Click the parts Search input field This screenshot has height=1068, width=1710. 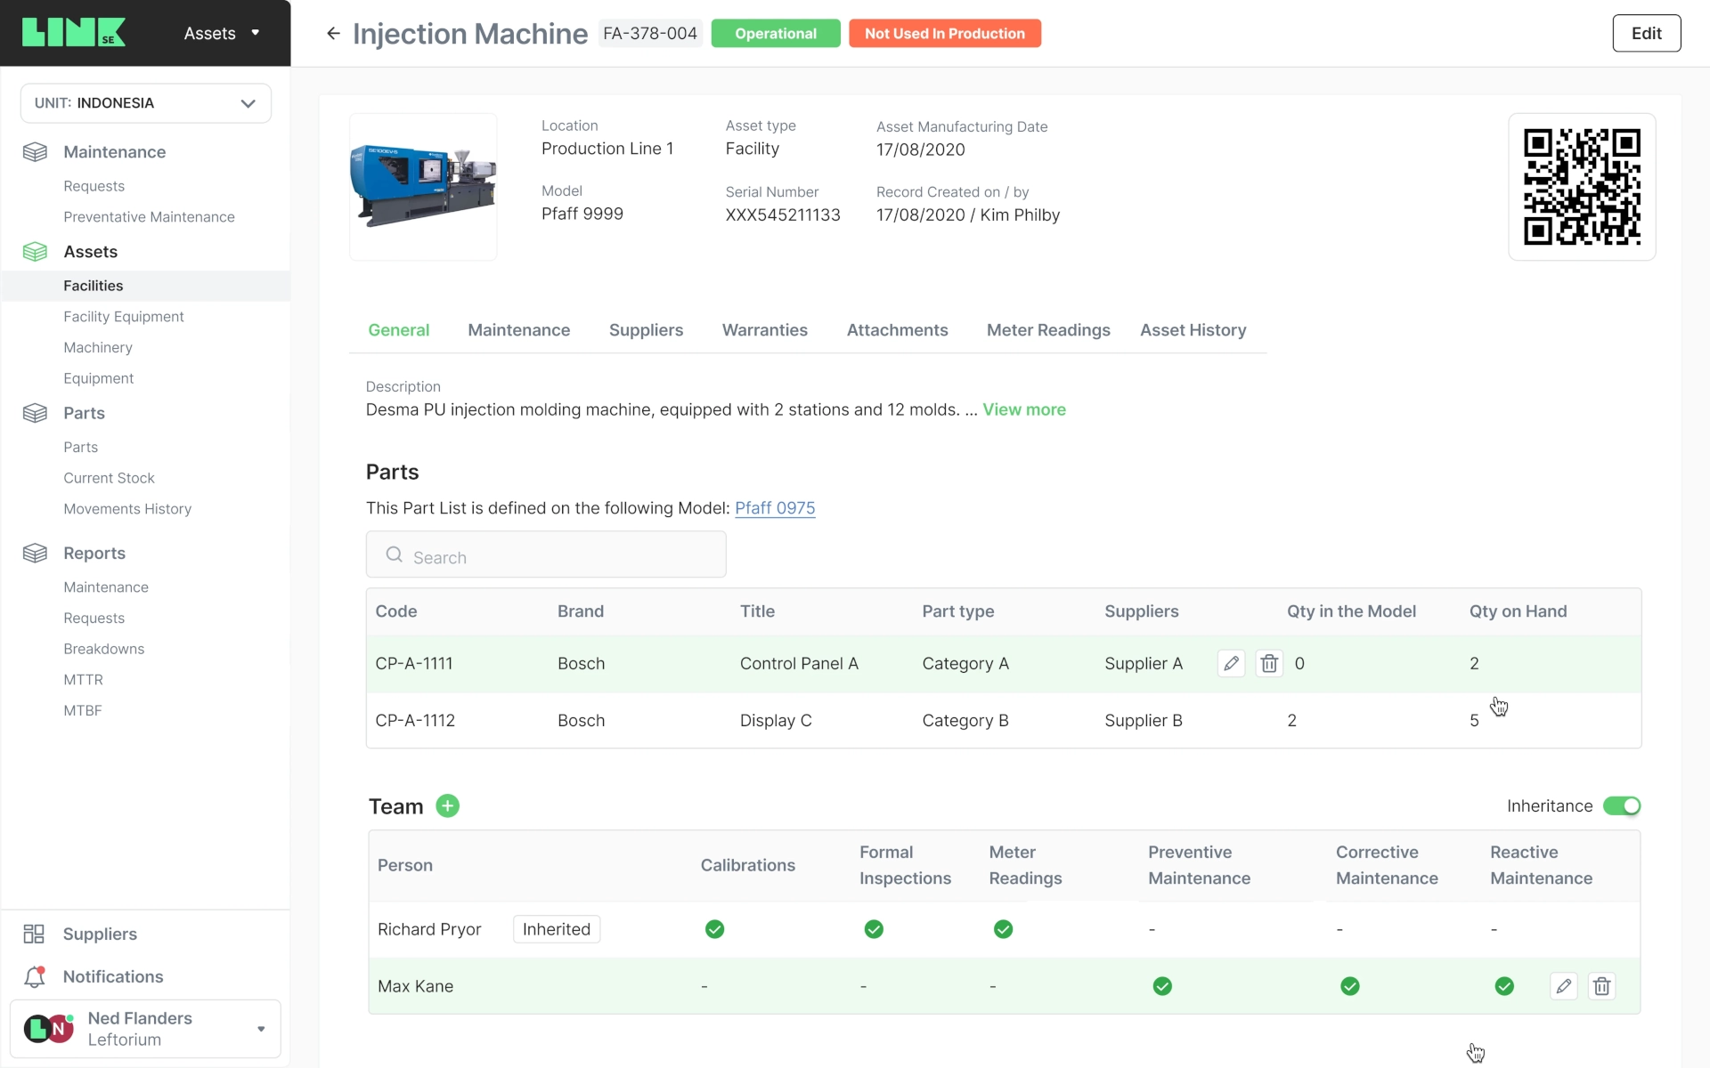(546, 555)
